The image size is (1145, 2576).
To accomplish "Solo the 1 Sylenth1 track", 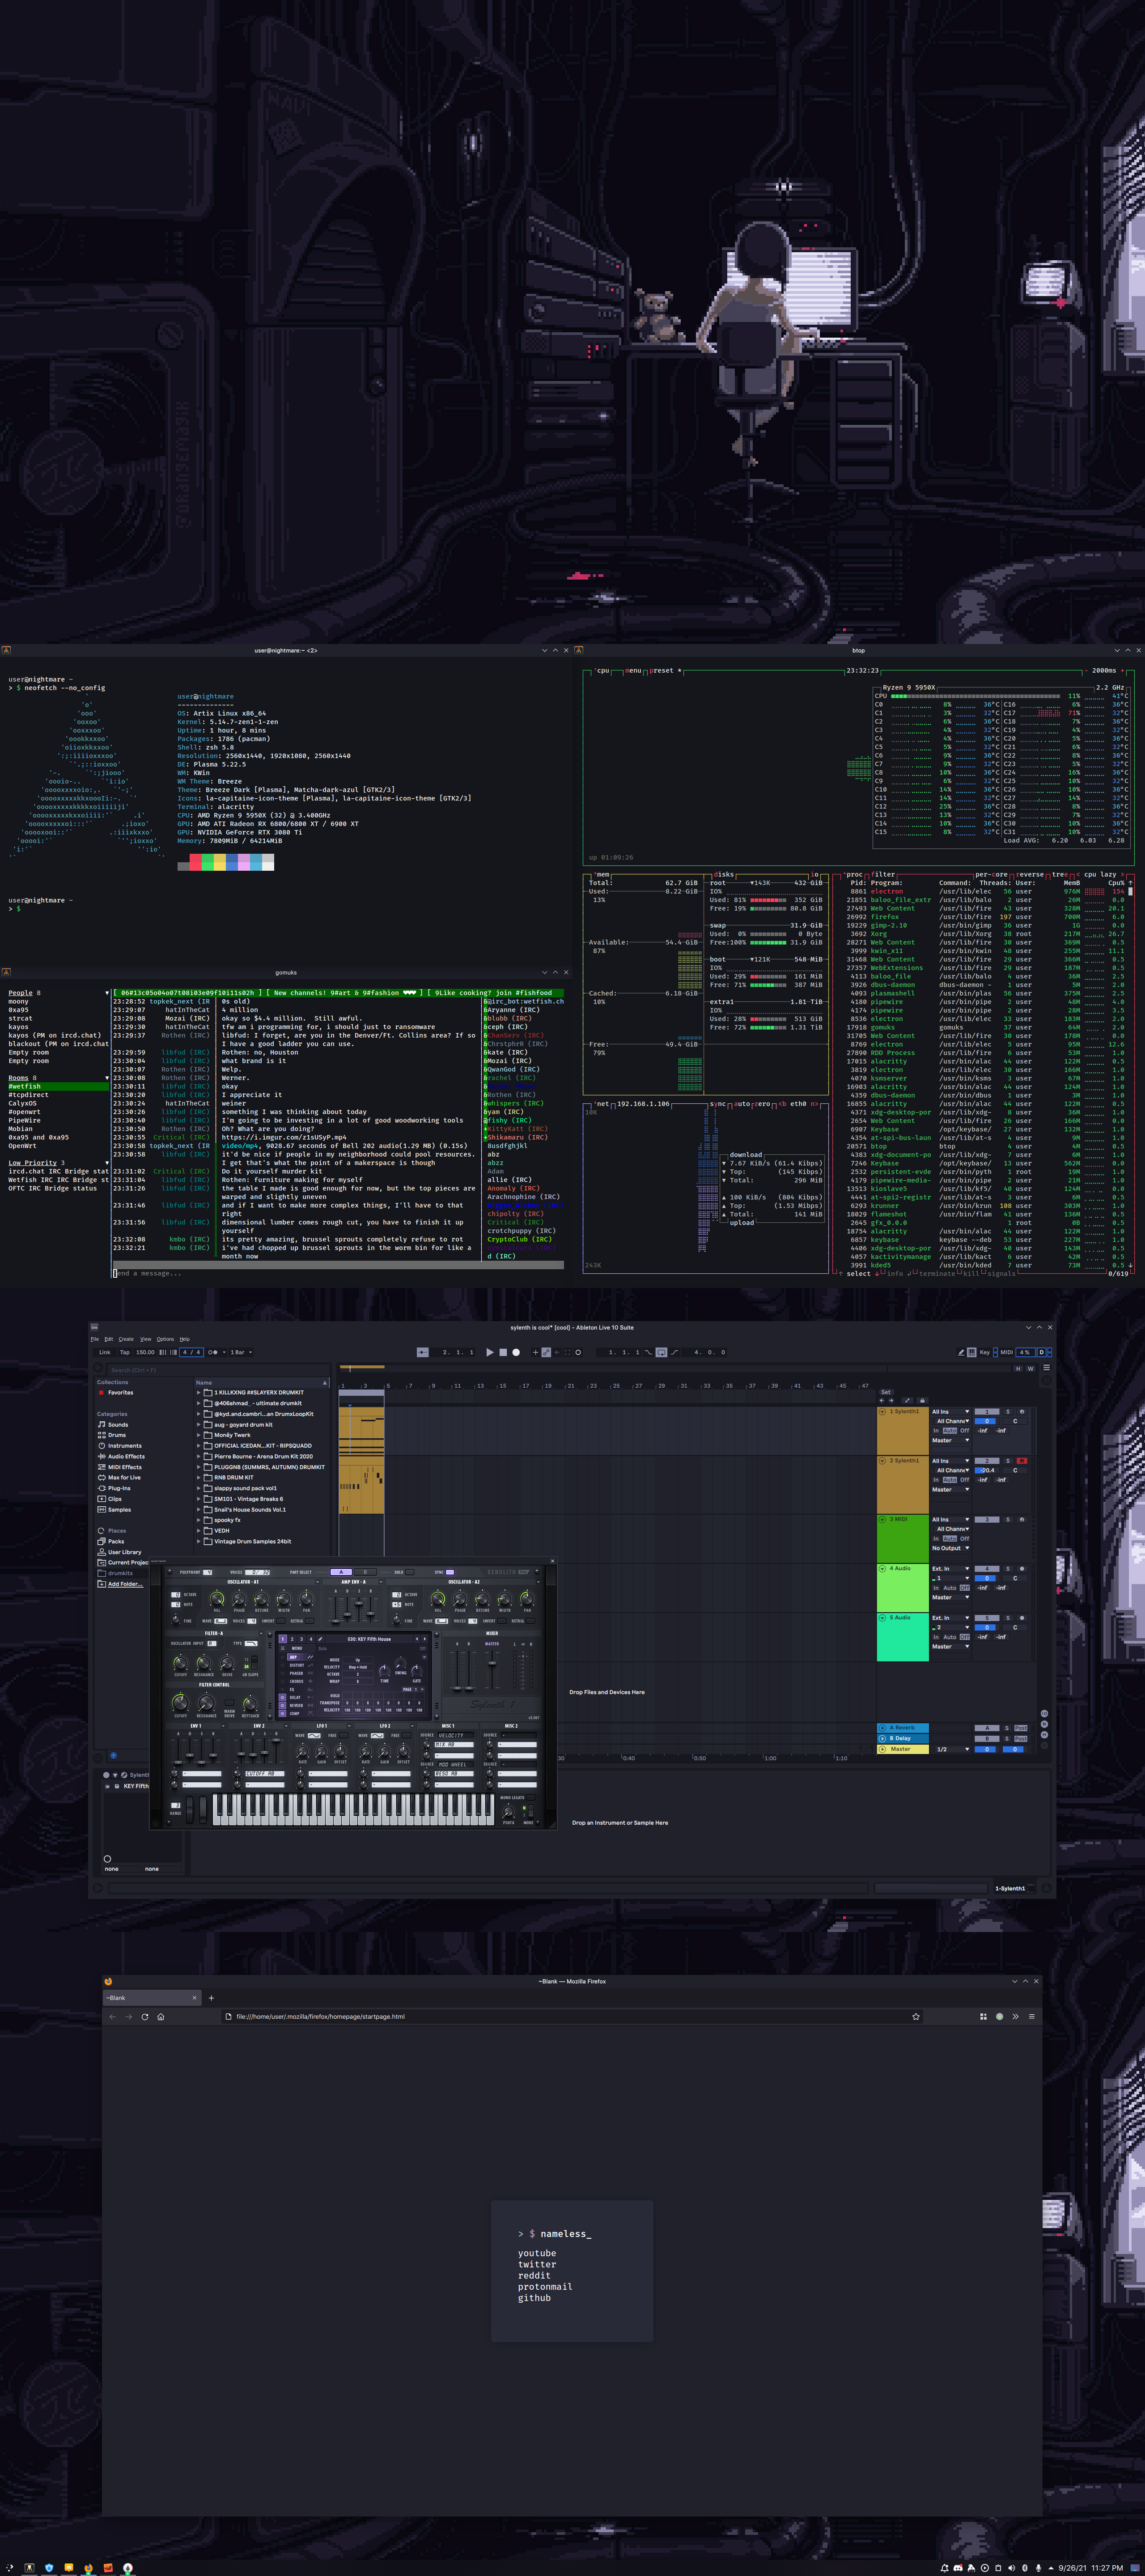I will [x=1008, y=1411].
